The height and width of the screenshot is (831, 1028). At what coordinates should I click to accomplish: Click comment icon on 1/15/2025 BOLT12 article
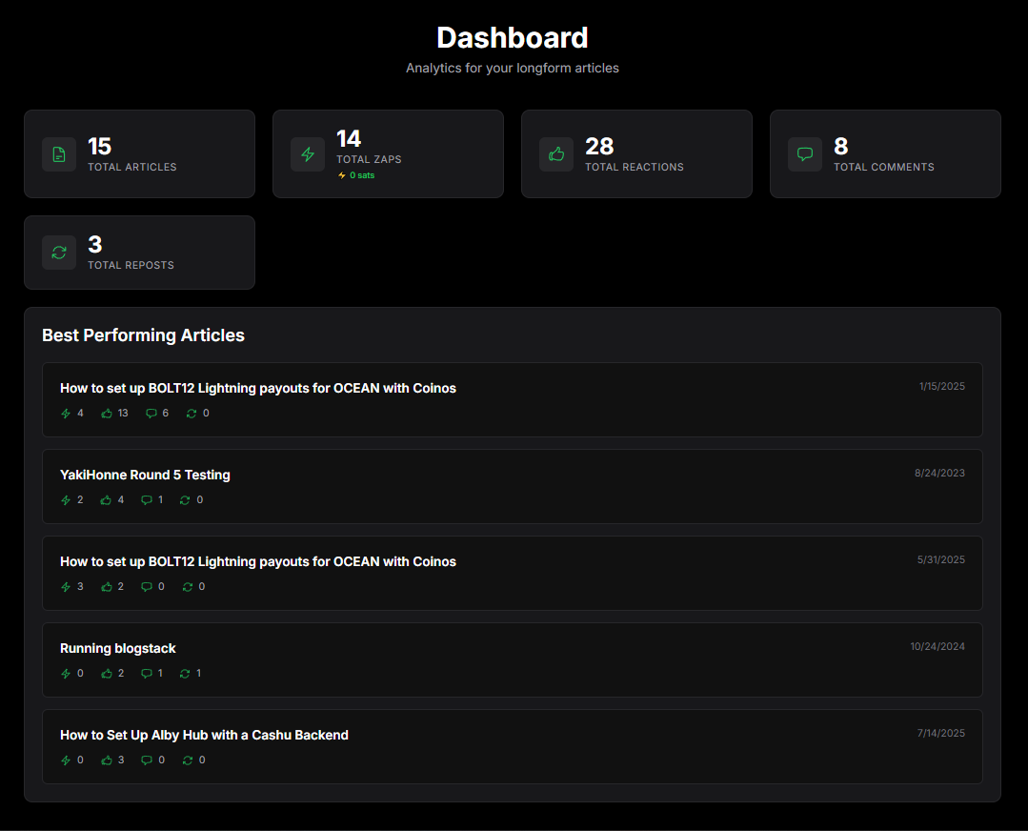click(x=151, y=414)
